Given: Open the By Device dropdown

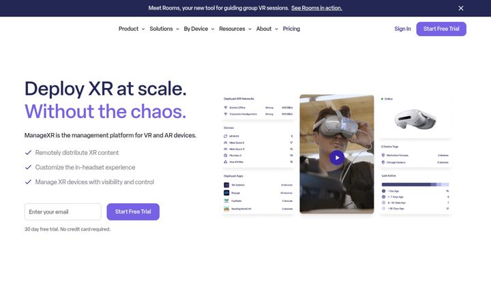Looking at the screenshot, I should point(199,29).
